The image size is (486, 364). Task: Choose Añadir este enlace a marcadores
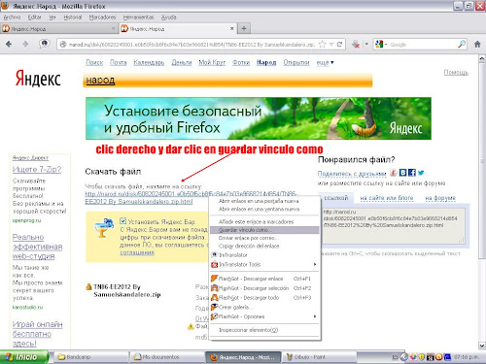(264, 221)
